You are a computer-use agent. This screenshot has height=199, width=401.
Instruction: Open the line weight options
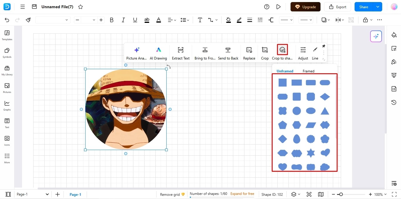250,20
